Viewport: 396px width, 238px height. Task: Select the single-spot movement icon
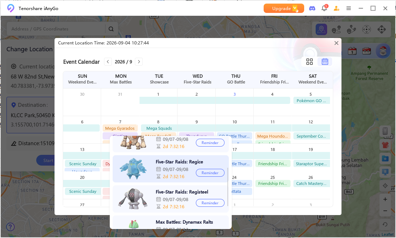336,29
